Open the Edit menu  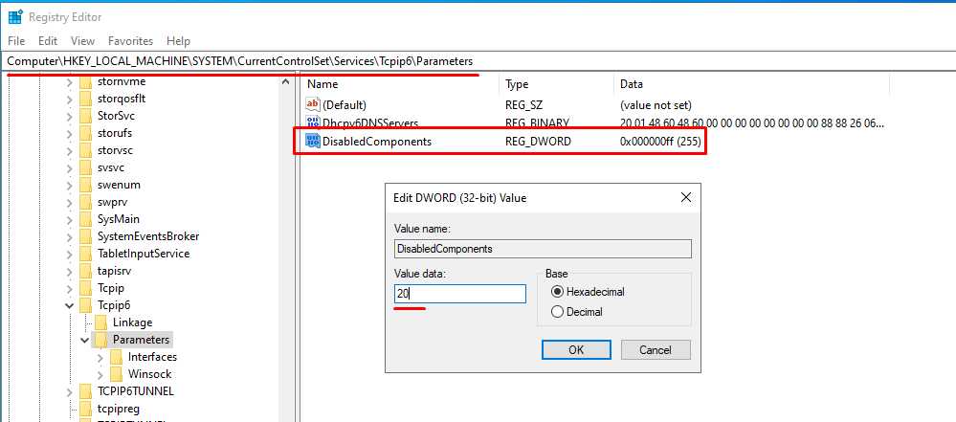click(48, 41)
